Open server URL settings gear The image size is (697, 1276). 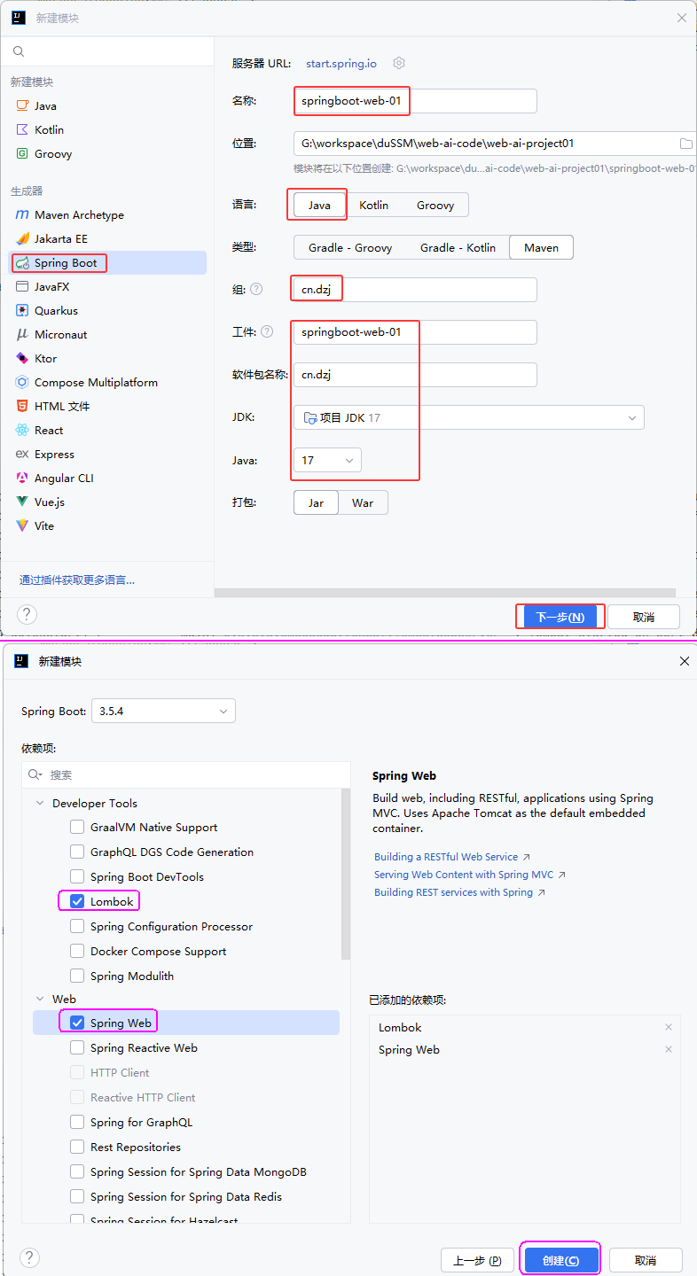click(399, 63)
